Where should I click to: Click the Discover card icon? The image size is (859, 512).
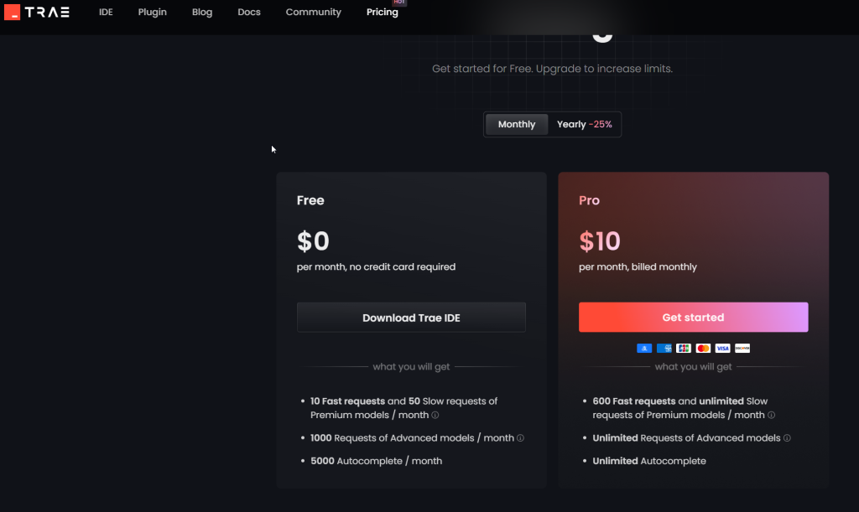pos(742,349)
